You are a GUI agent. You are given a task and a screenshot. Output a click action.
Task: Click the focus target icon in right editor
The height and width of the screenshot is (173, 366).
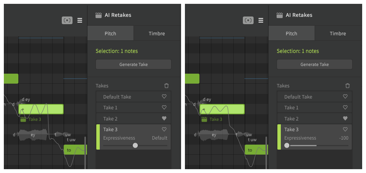[x=248, y=21]
